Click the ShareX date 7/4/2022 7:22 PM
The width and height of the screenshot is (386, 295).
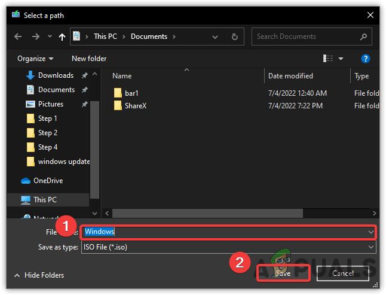(295, 106)
